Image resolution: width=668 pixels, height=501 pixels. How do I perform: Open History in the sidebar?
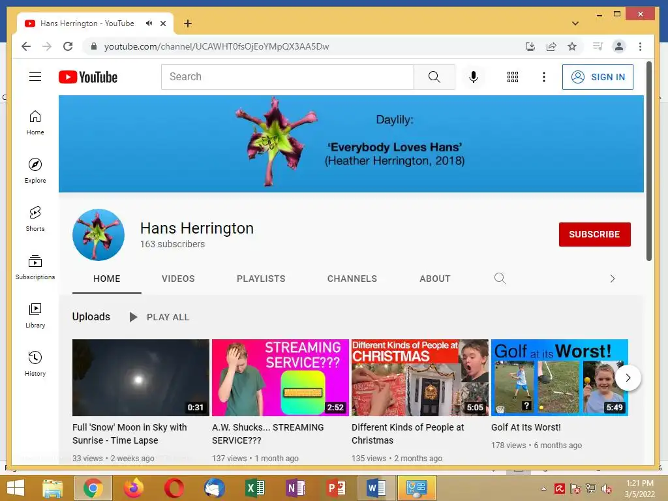pyautogui.click(x=35, y=363)
